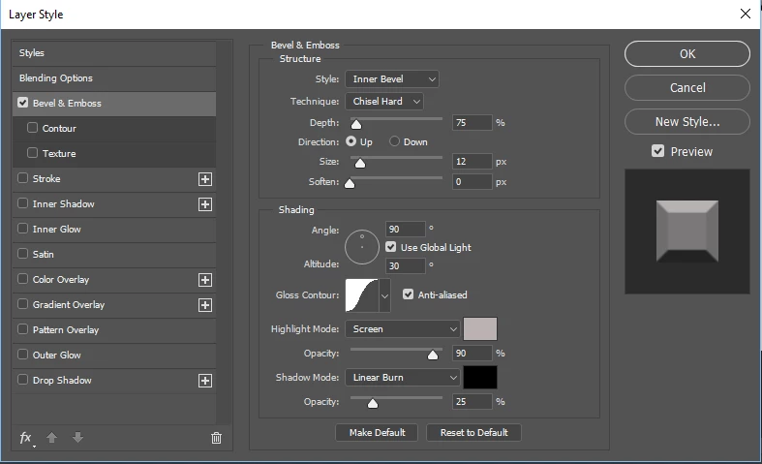Click the New Style... button
The height and width of the screenshot is (464, 762).
coord(687,122)
